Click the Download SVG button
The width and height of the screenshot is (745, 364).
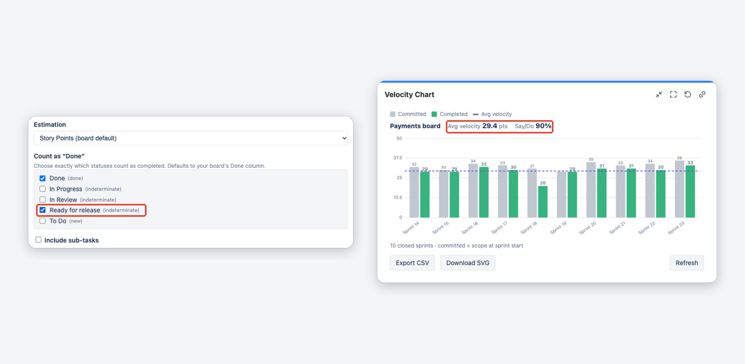468,263
